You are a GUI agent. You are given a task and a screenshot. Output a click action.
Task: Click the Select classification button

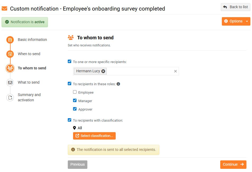[x=94, y=136]
